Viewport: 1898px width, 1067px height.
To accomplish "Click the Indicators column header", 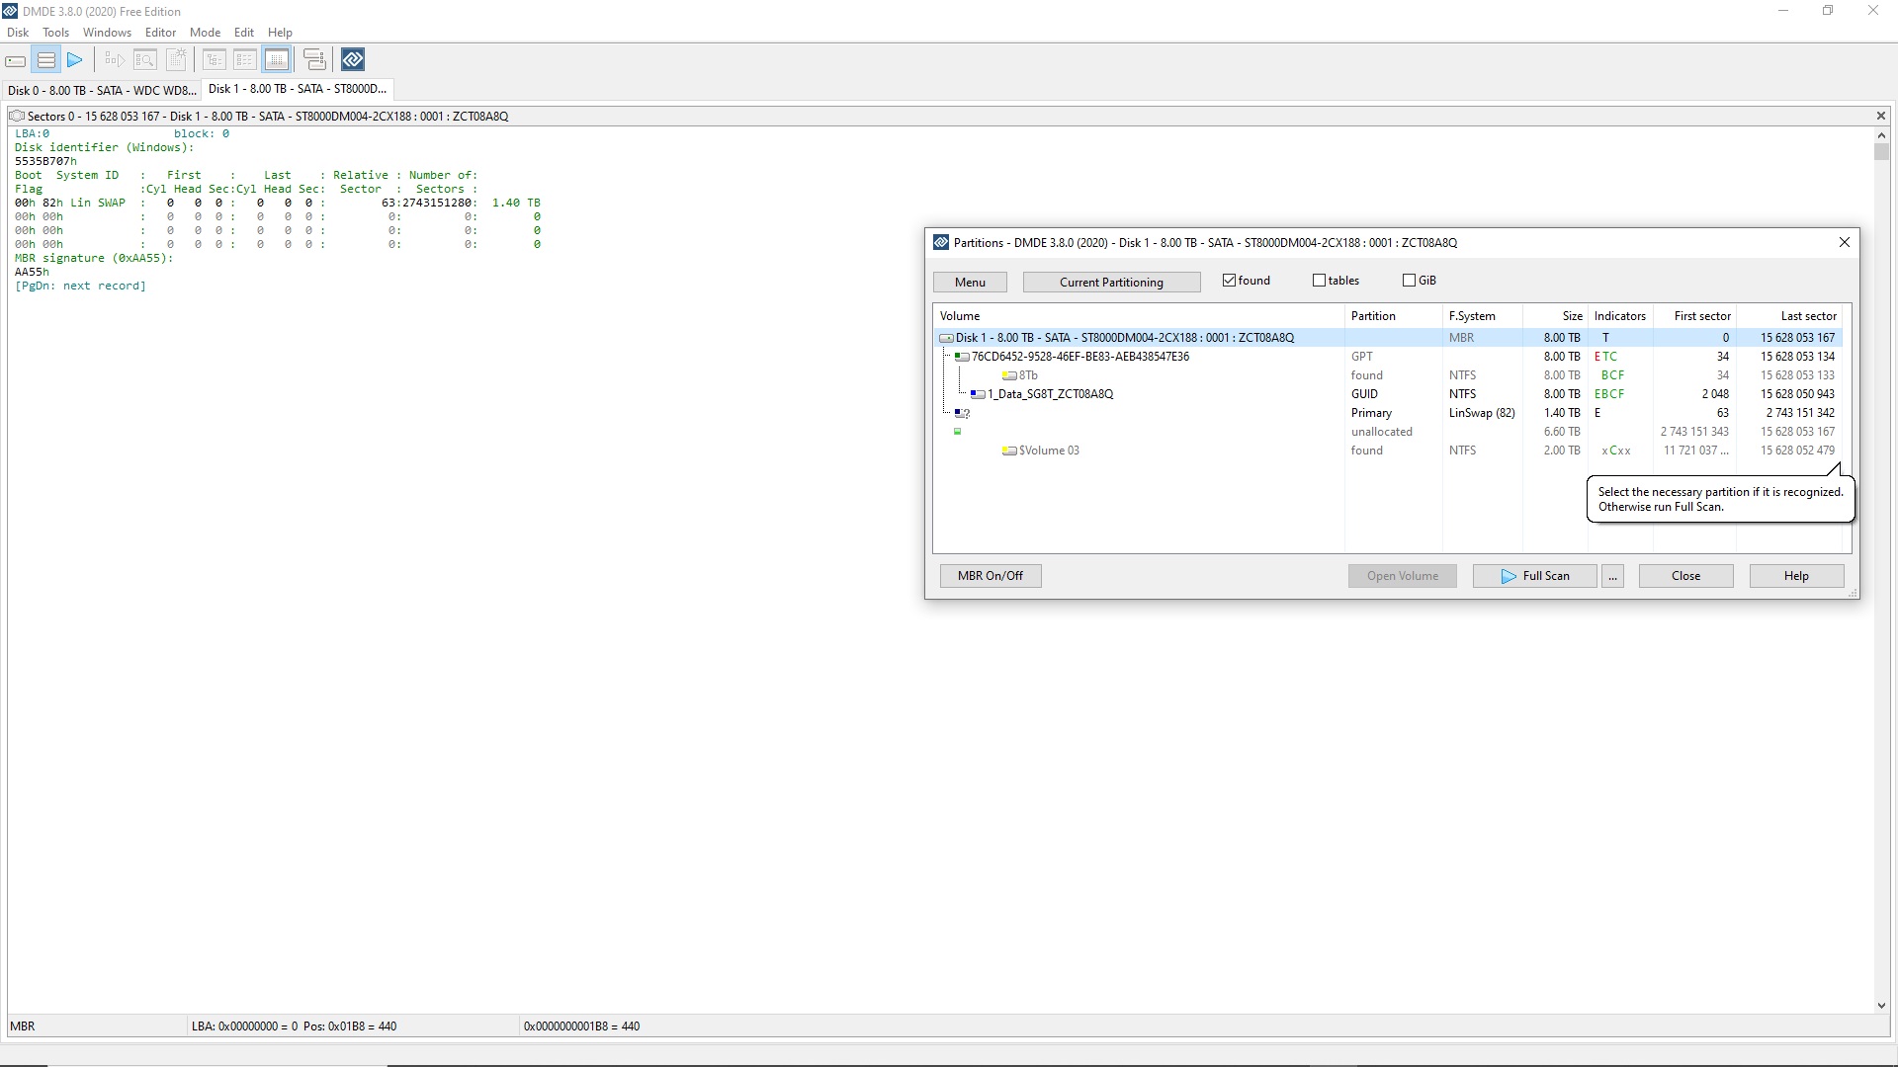I will [1620, 316].
